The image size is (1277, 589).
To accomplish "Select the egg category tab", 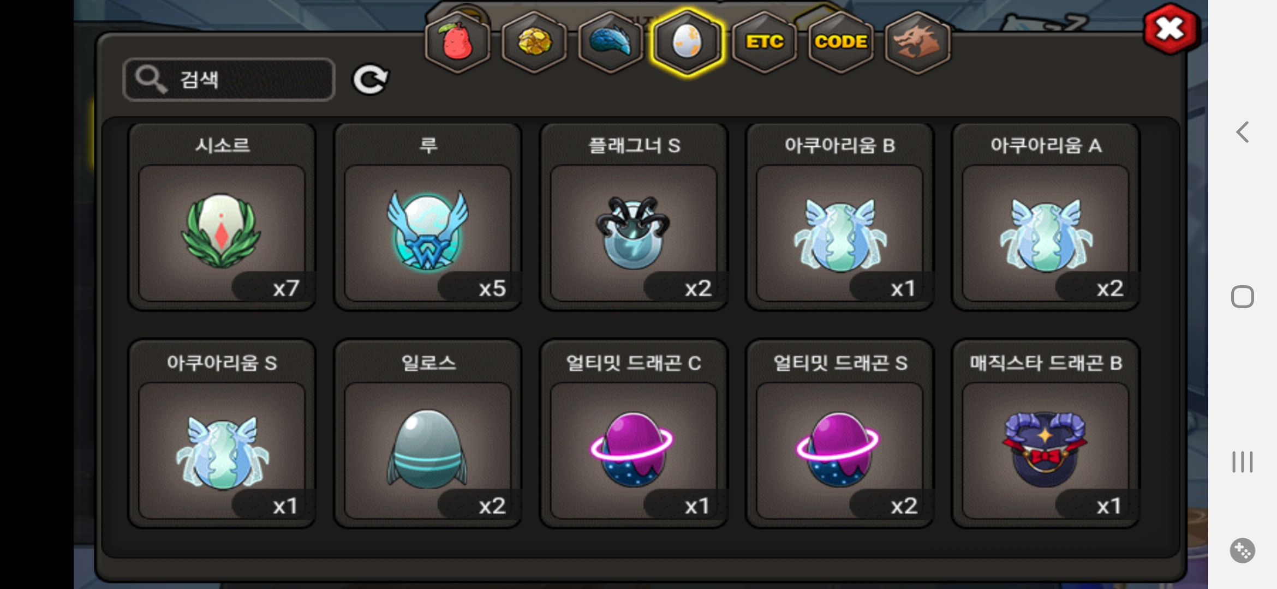I will [x=687, y=42].
